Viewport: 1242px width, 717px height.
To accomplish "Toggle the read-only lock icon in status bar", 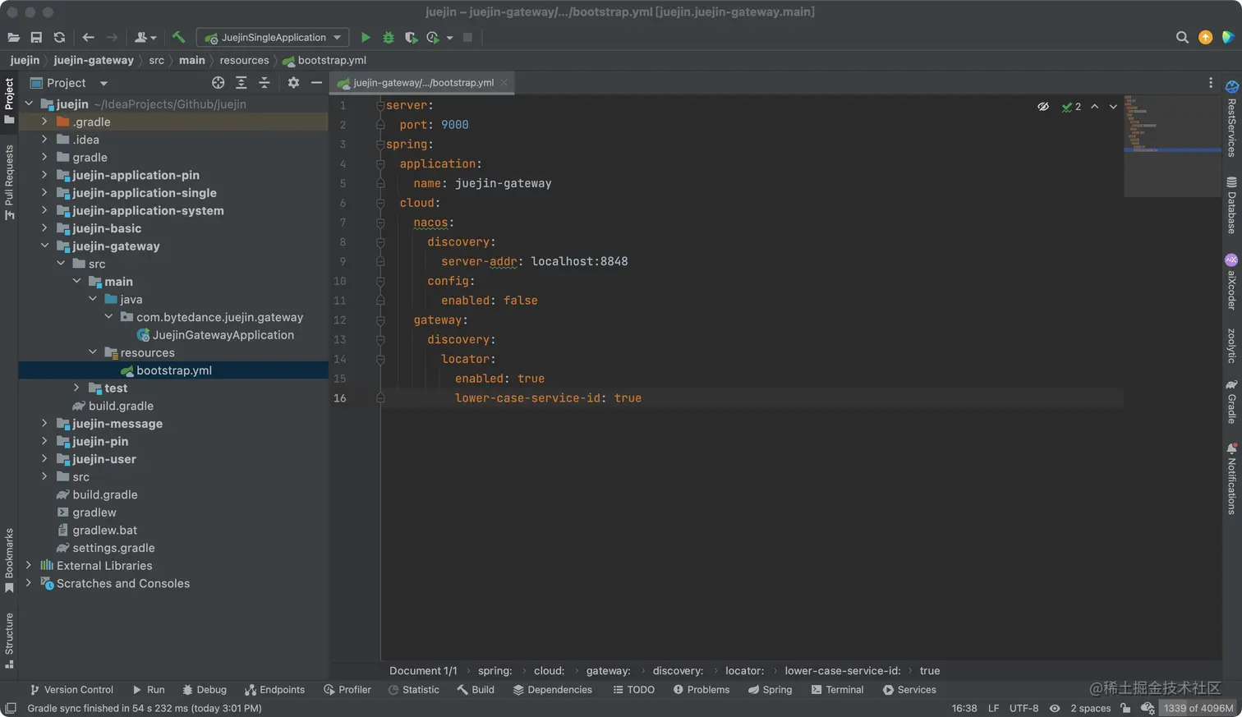I will coord(1125,708).
